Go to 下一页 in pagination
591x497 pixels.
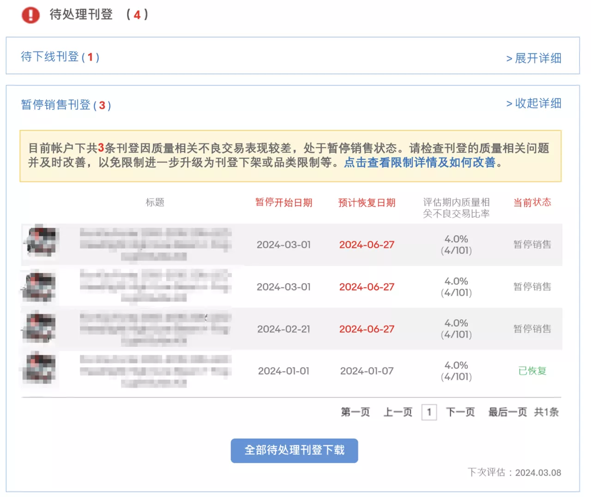(x=460, y=412)
